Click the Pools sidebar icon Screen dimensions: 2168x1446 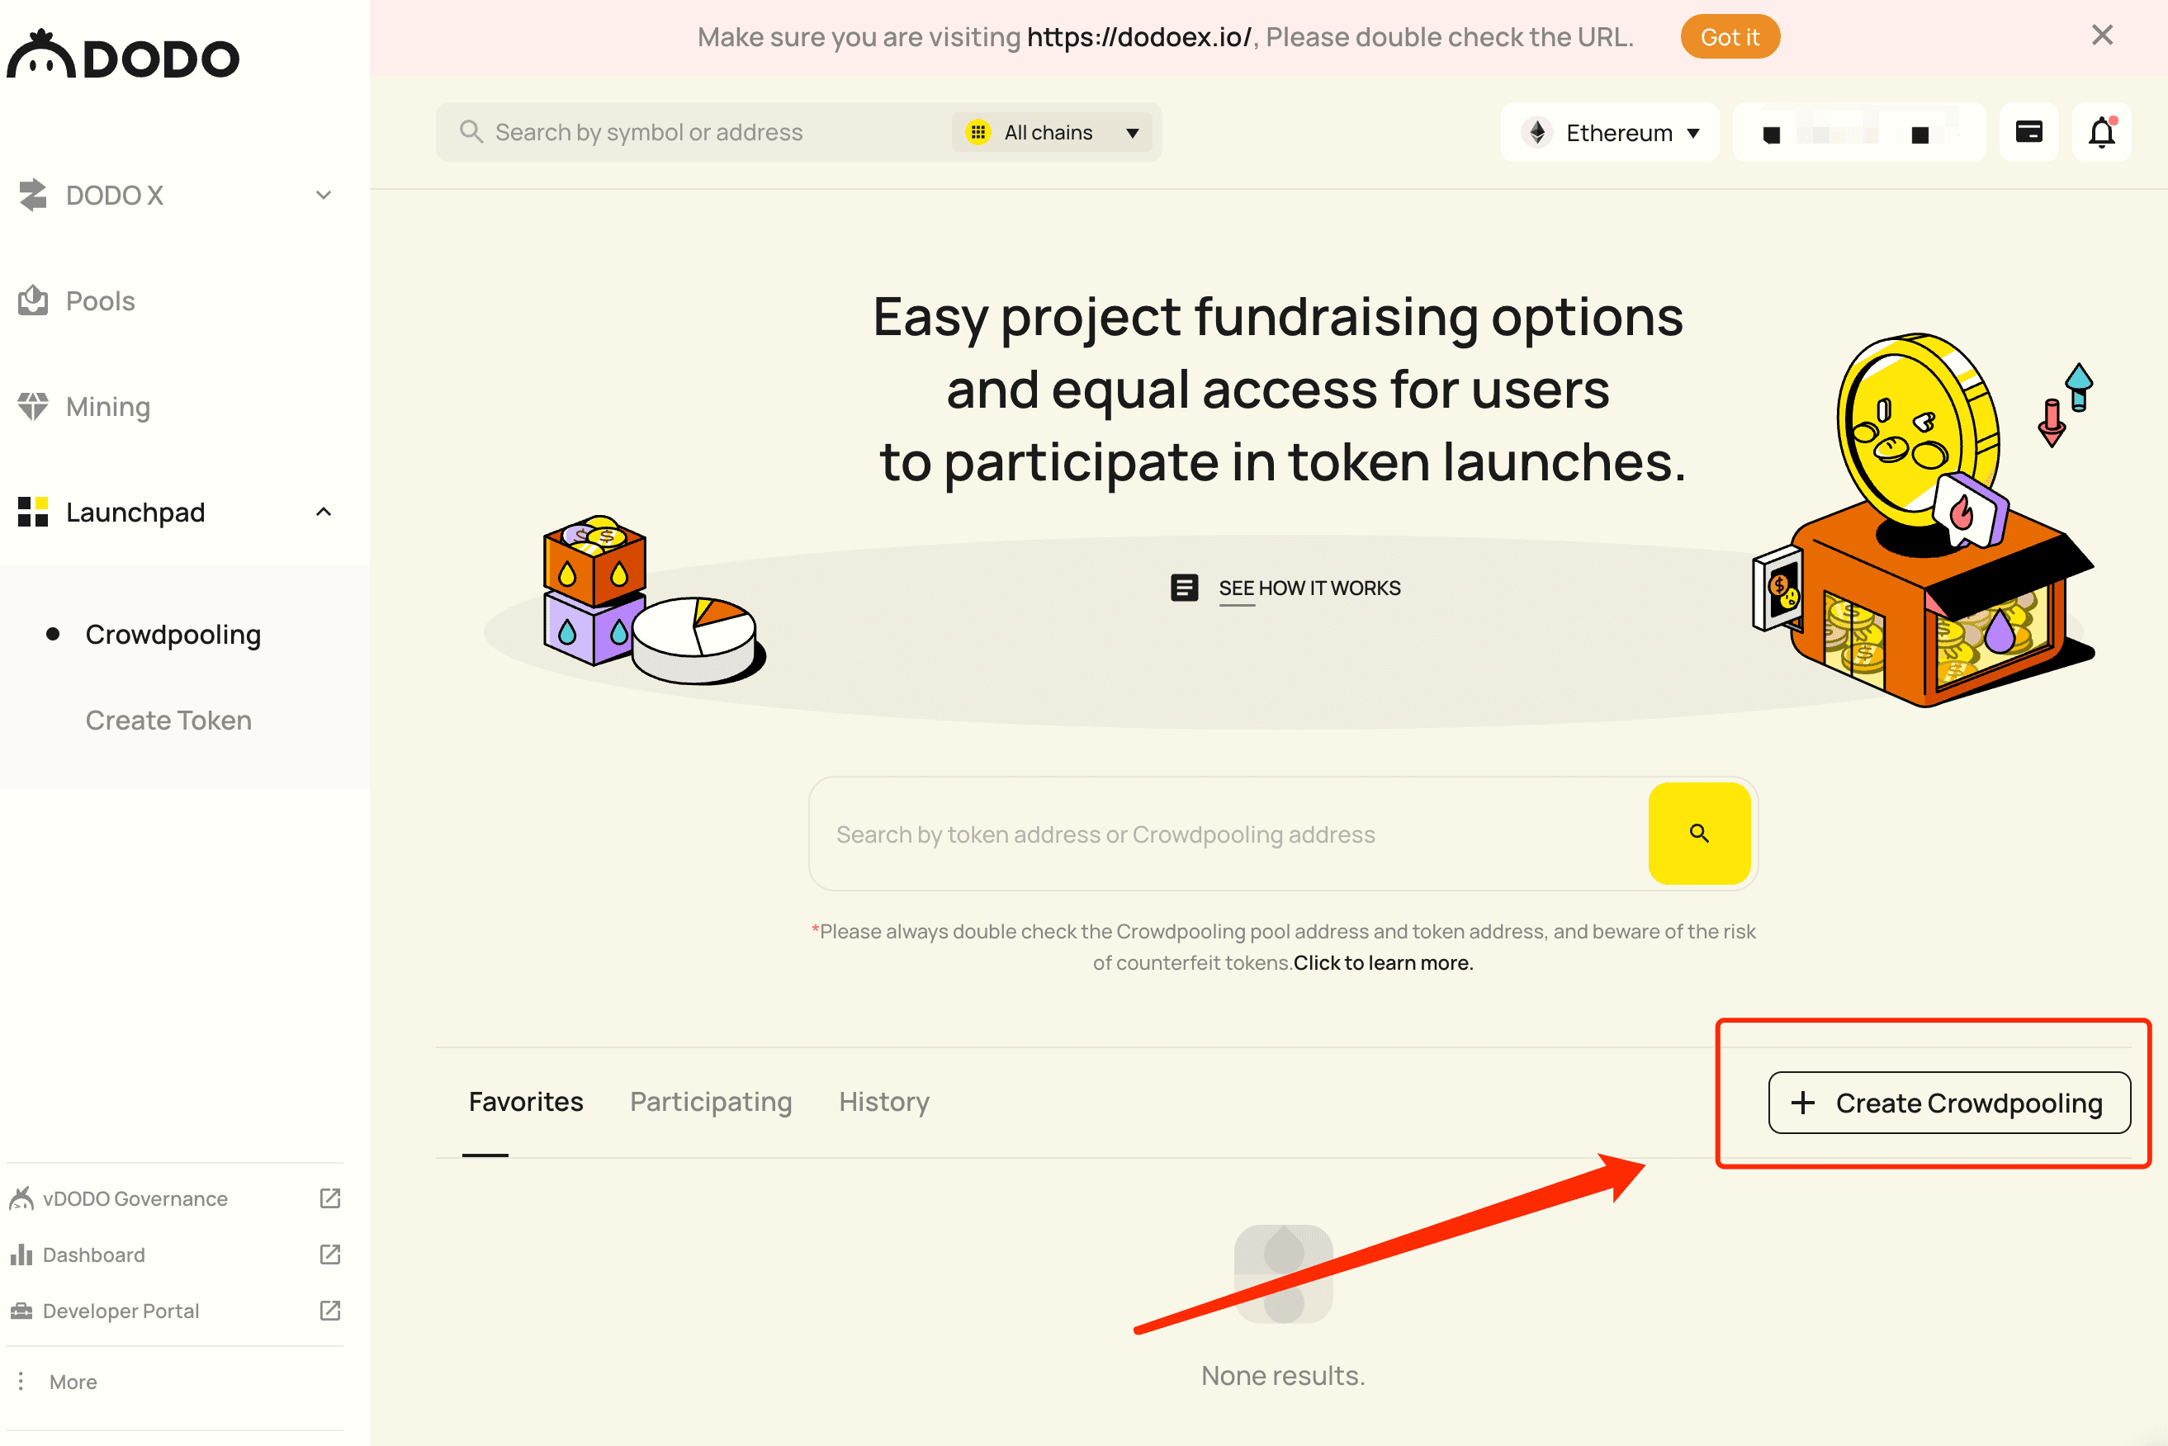pyautogui.click(x=33, y=300)
